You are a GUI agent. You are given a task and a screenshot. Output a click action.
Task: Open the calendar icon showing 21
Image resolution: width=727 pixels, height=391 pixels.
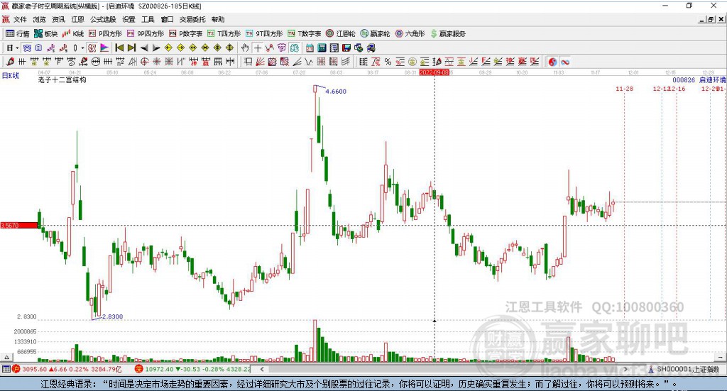click(x=310, y=48)
